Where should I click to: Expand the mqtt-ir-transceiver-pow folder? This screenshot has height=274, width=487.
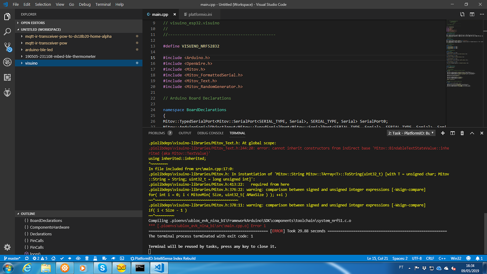pos(79,43)
